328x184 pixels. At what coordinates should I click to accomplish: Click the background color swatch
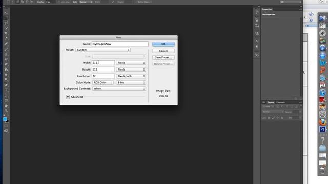coord(7,121)
